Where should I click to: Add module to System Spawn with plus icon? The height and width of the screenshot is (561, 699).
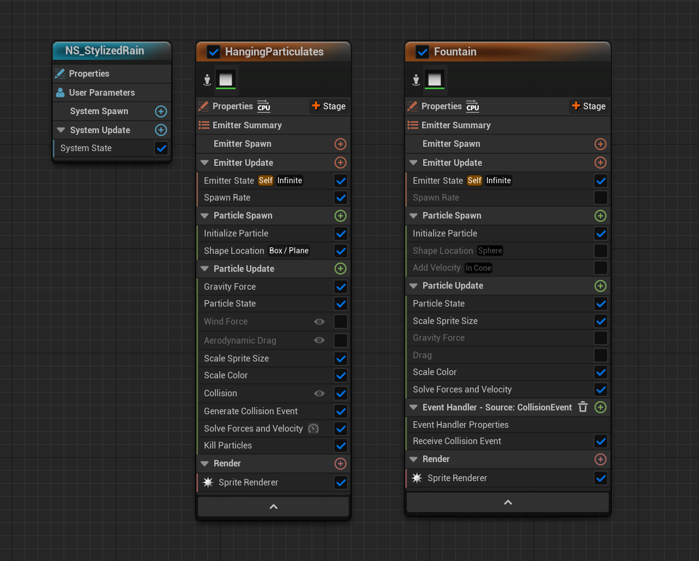(x=161, y=111)
